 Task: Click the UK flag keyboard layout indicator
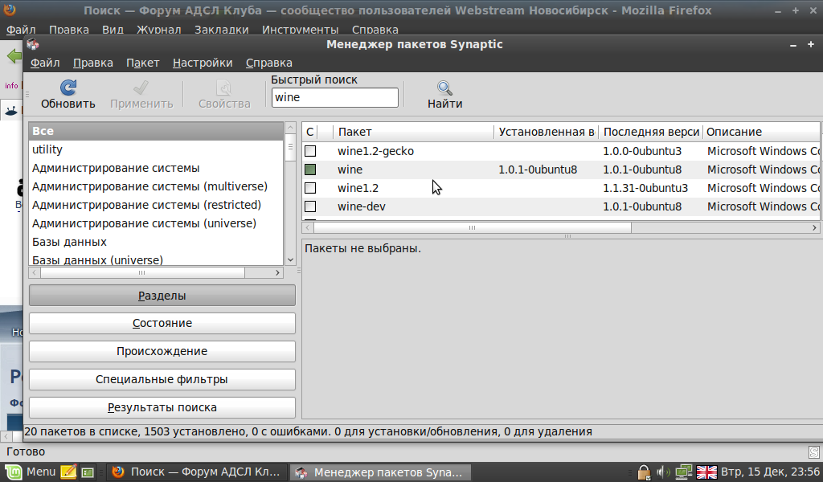[706, 472]
